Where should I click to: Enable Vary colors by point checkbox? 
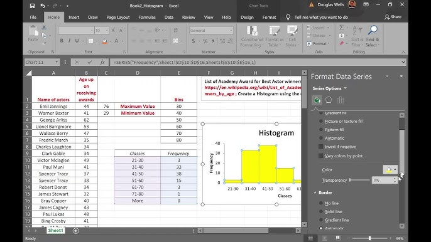pos(321,156)
